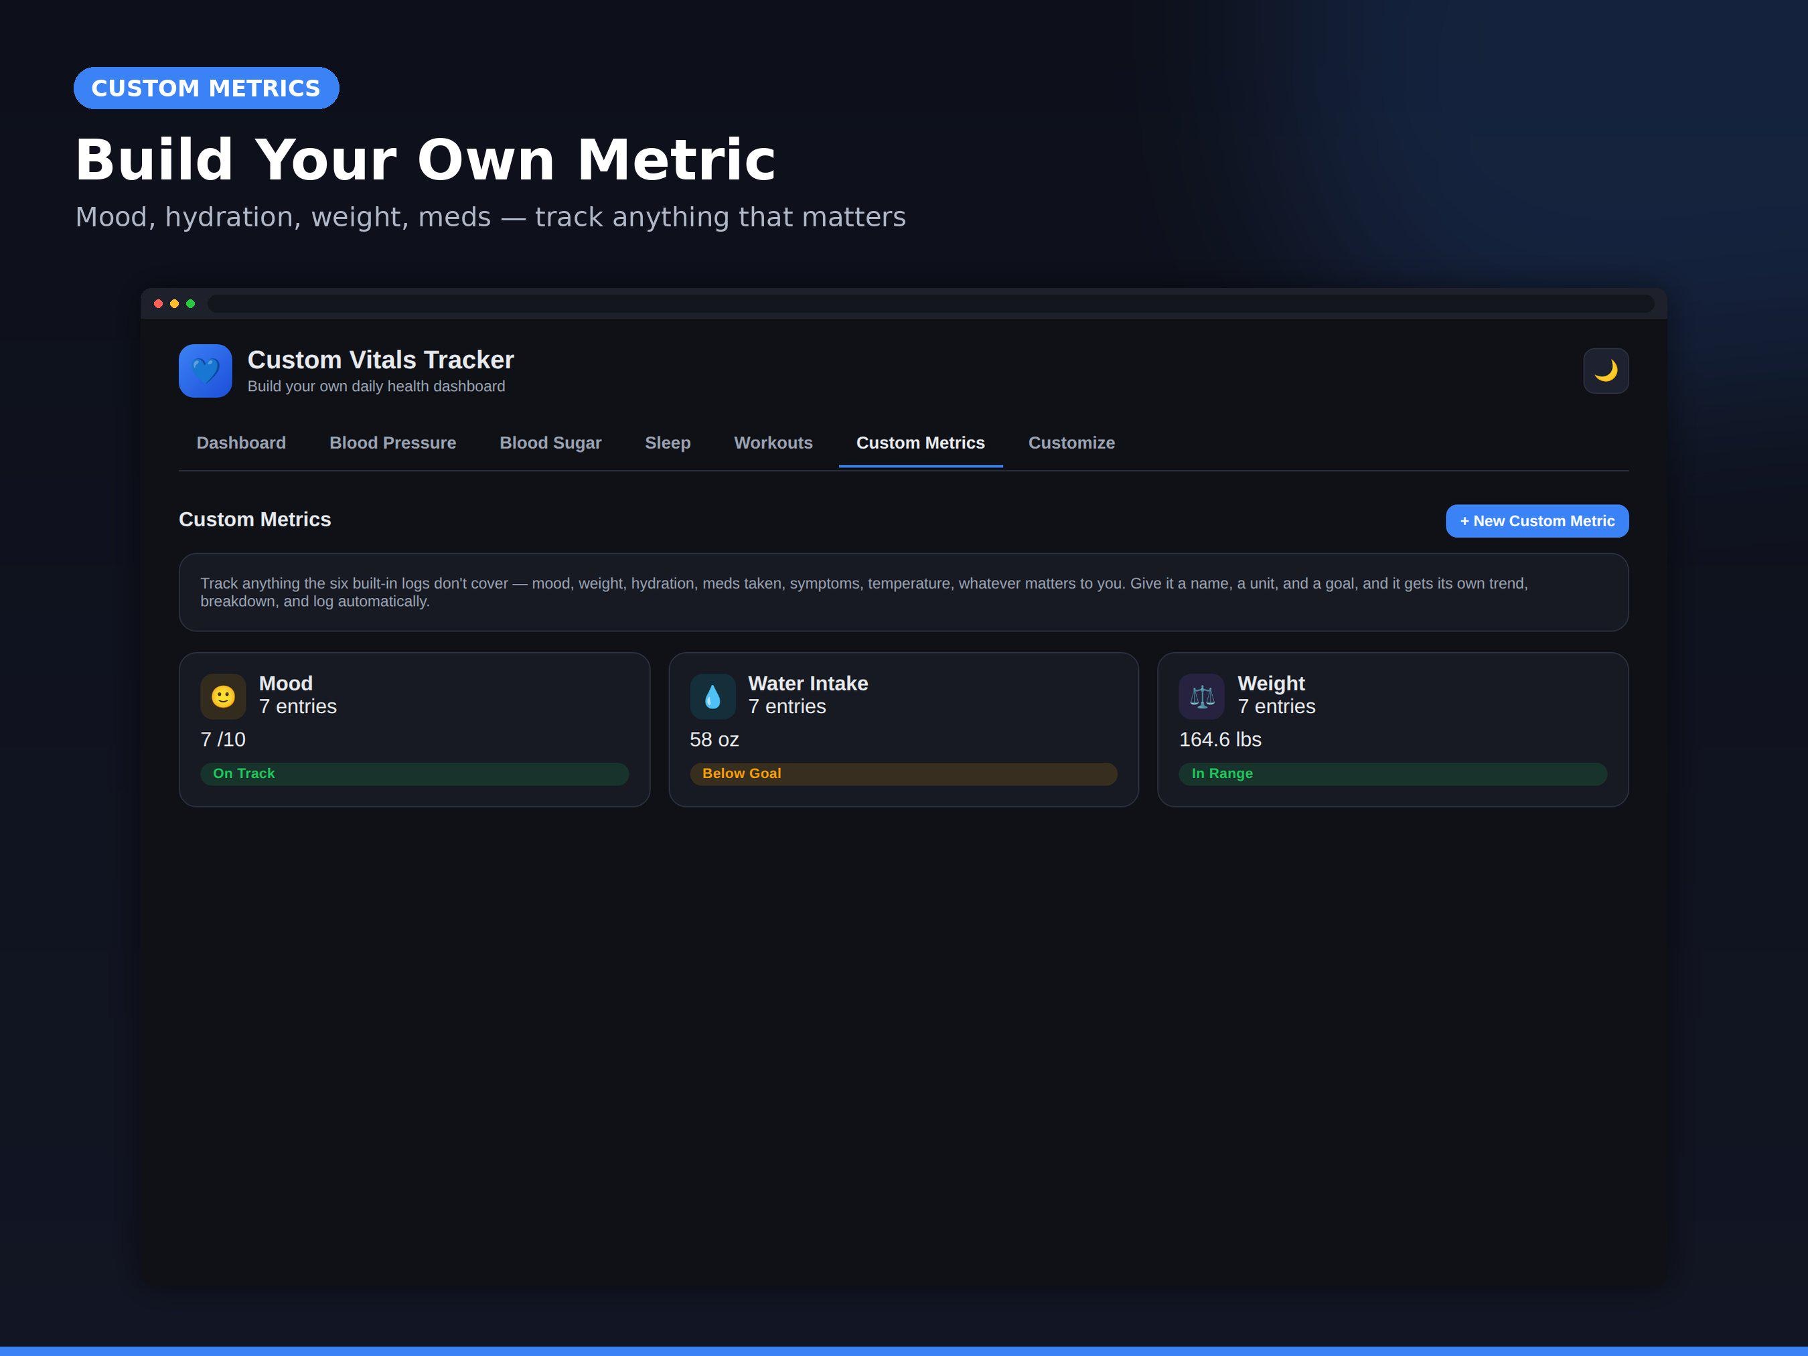Go to the Blood Sugar tab
Viewport: 1808px width, 1356px height.
550,443
